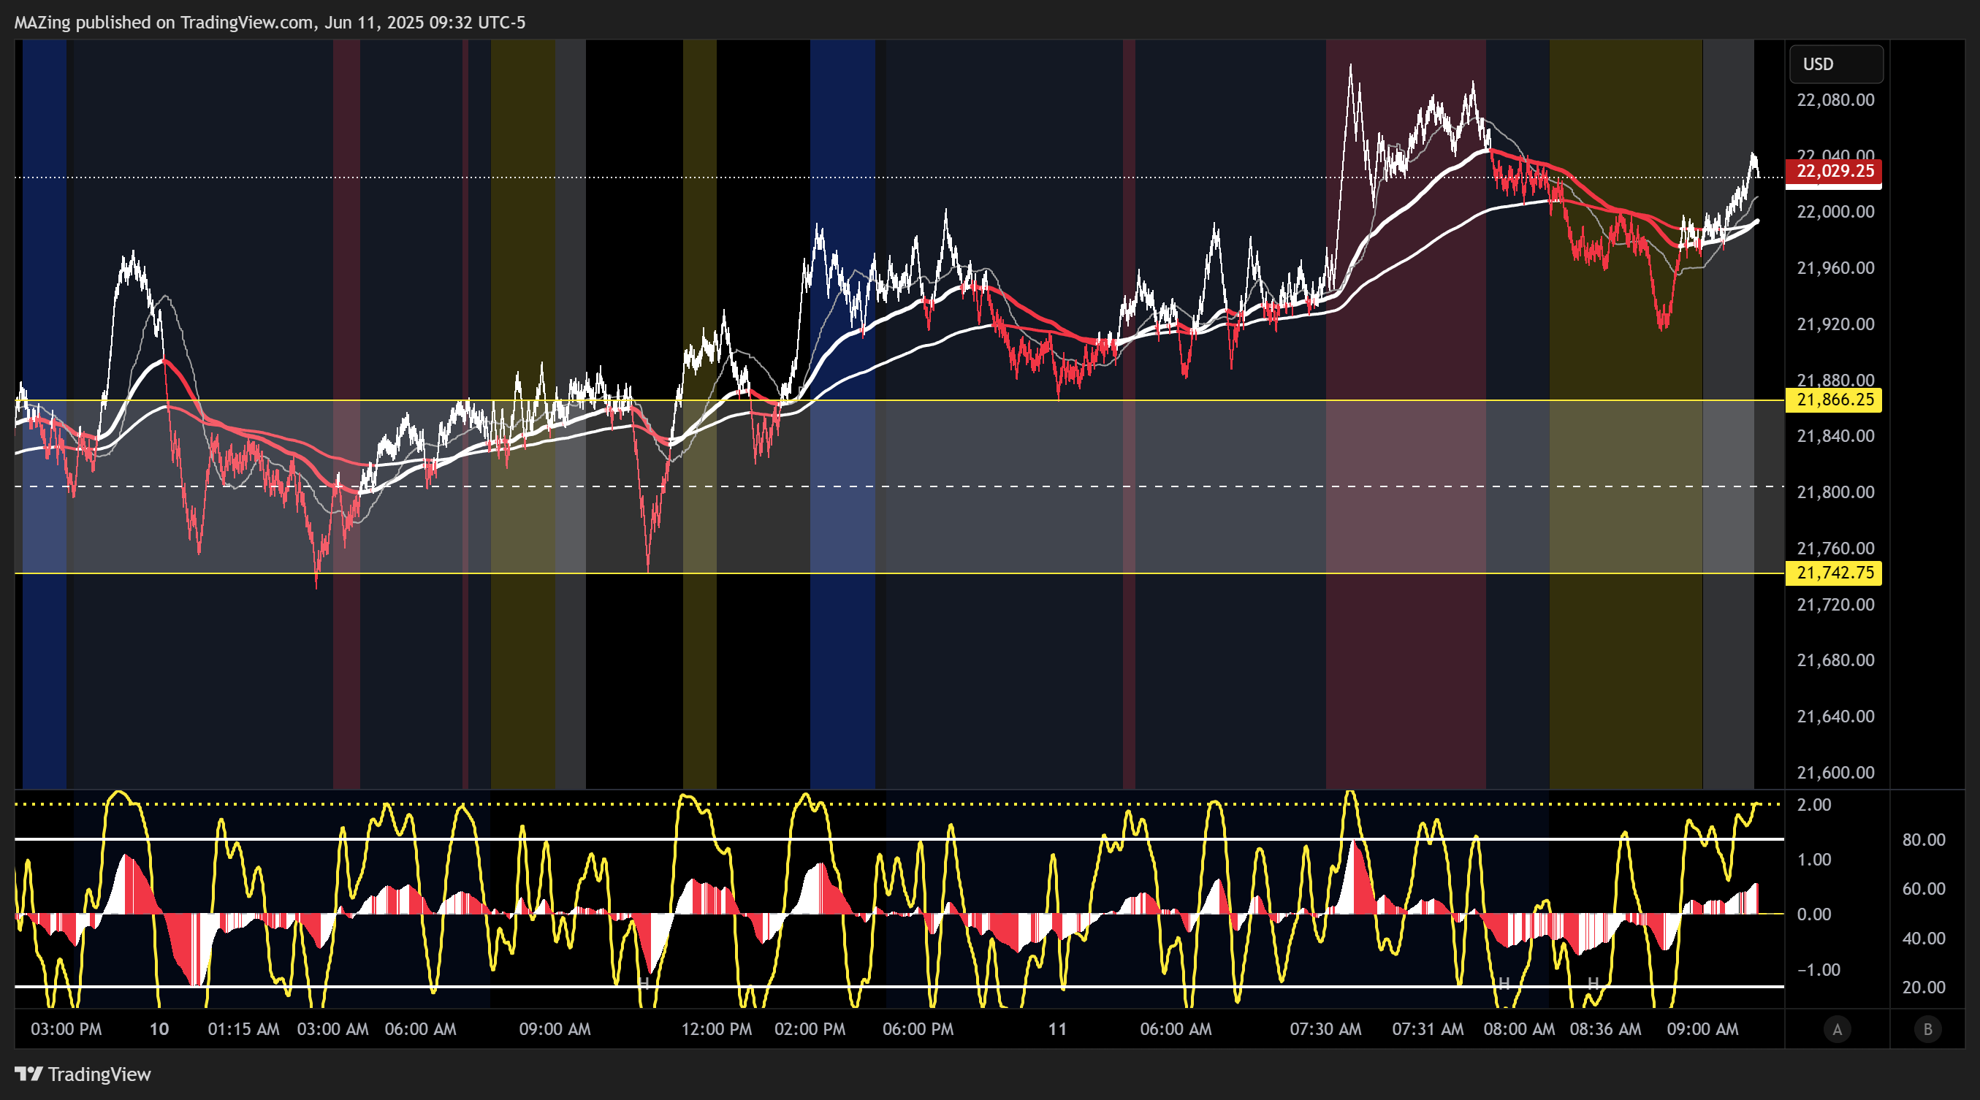This screenshot has width=1980, height=1100.
Task: Click the 03:00 AM time label
Action: [333, 1028]
